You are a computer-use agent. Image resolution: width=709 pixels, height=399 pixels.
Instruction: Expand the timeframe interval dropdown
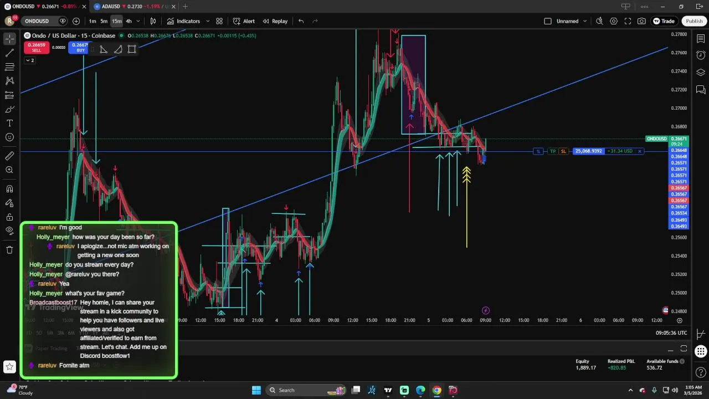[x=138, y=21]
